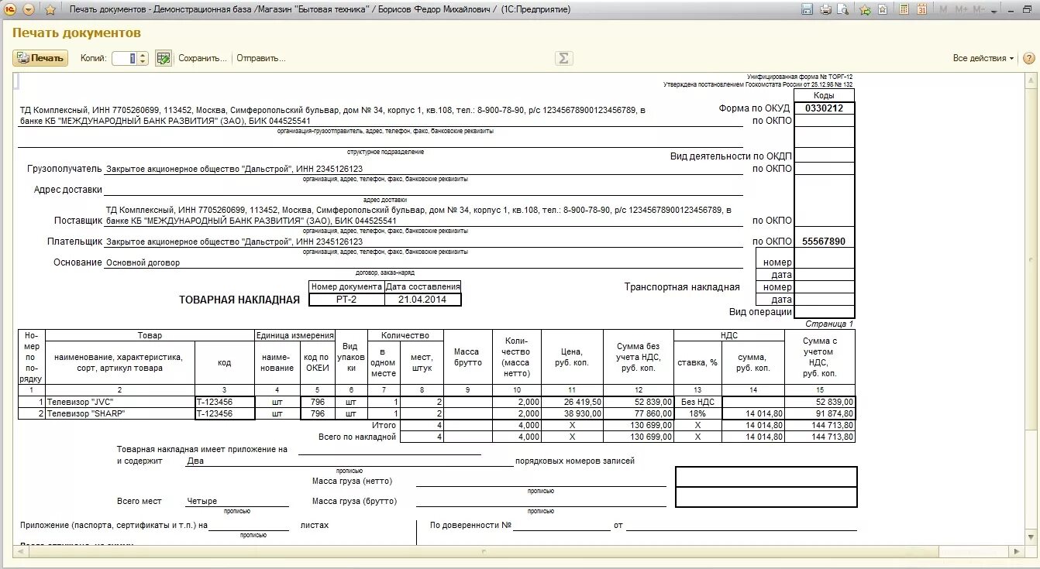
Task: Click the M- memory subtract button
Action: 980,9
